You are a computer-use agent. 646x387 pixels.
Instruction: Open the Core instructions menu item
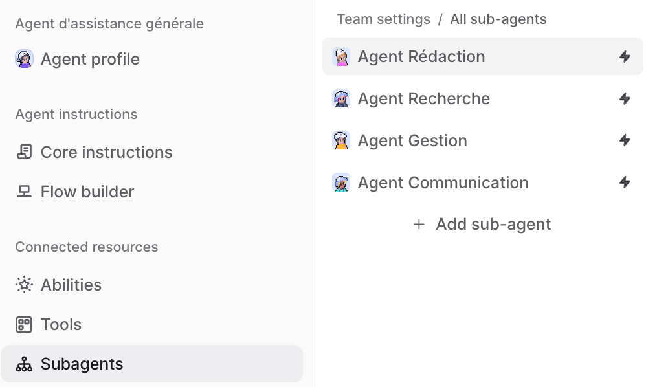pos(151,152)
